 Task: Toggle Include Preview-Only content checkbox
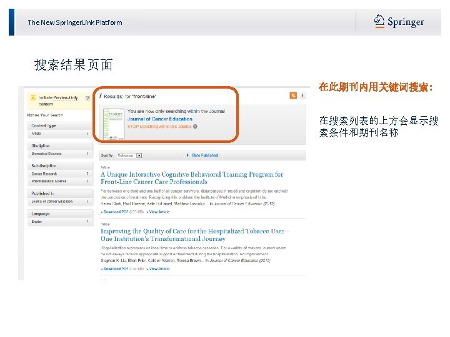click(x=88, y=99)
